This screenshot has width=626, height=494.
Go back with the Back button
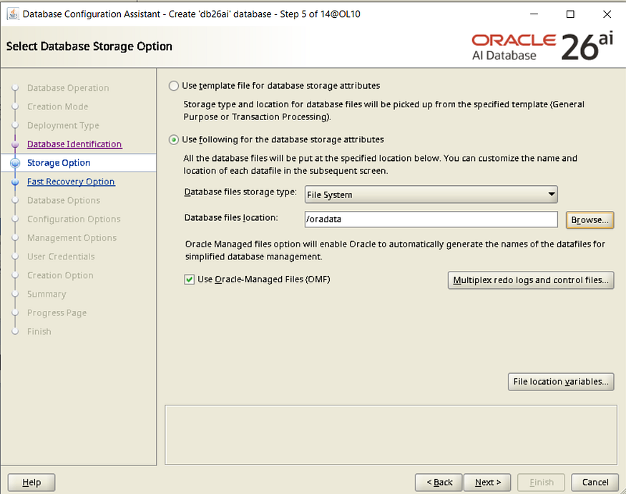point(439,483)
